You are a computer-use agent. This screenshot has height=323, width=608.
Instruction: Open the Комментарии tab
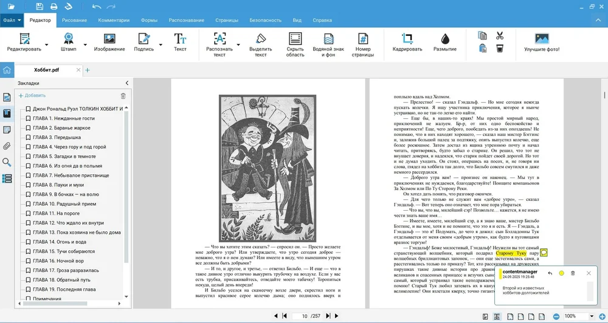point(114,20)
